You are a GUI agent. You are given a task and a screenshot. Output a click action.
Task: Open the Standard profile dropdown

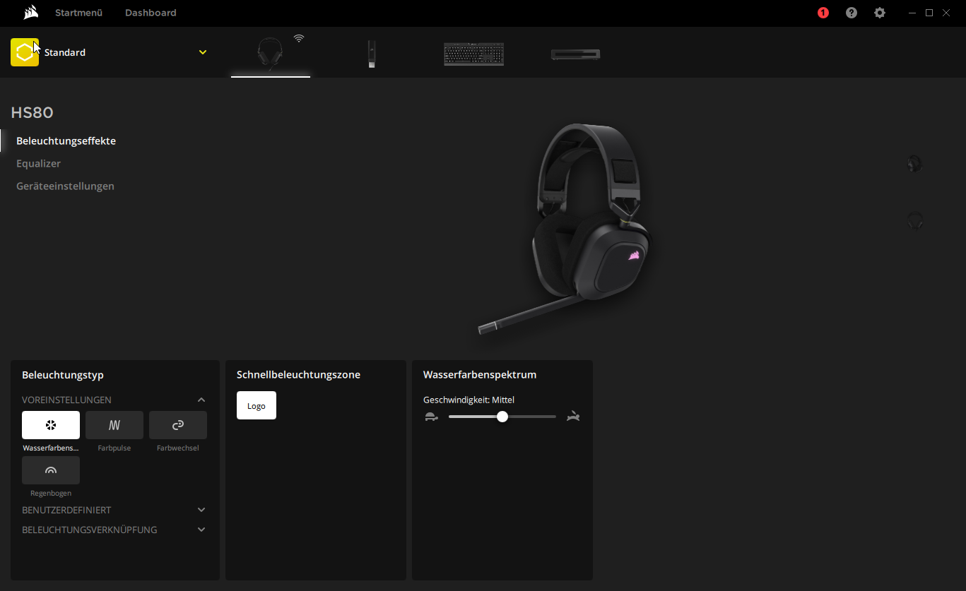[x=203, y=52]
